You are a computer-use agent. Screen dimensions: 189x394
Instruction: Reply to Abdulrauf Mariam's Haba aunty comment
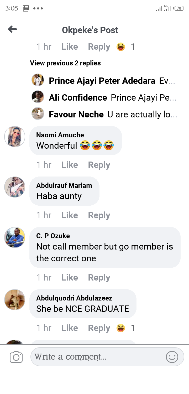click(x=99, y=215)
